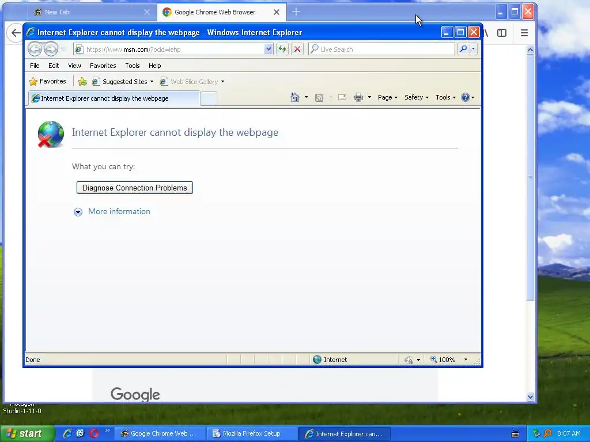Launch Opera from Quick Launch
Screen dimensions: 590x442
tap(94, 433)
